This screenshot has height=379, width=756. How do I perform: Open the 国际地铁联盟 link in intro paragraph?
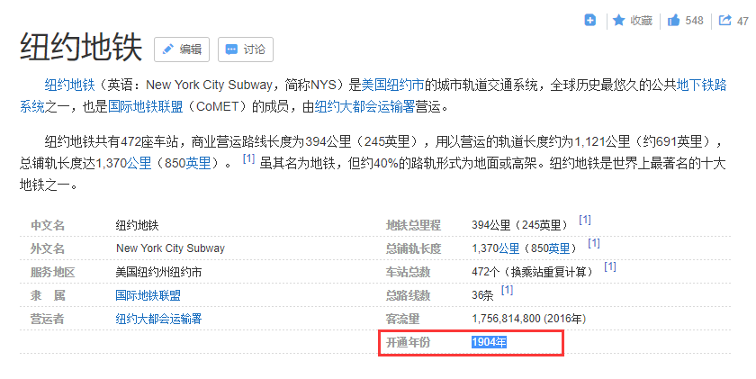click(145, 106)
